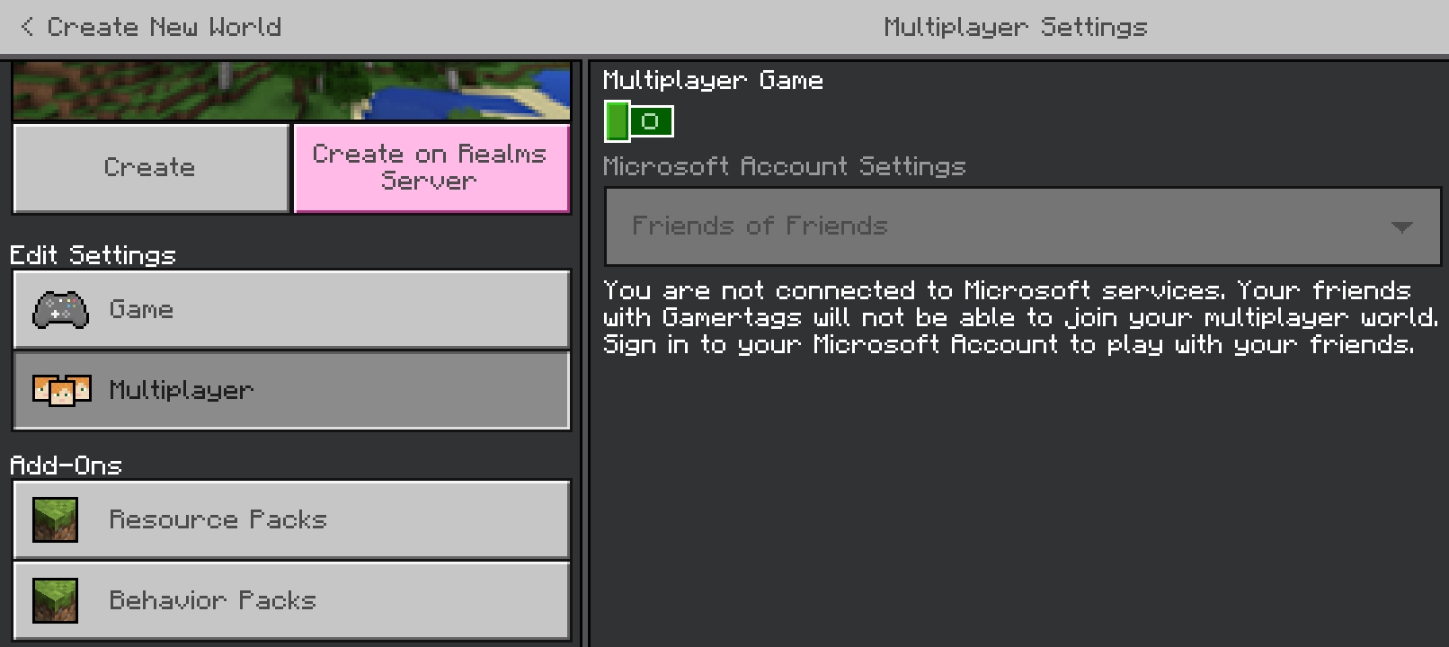Screen dimensions: 1449x647
Task: Click the Resource Packs grass block icon
Action: pyautogui.click(x=55, y=519)
